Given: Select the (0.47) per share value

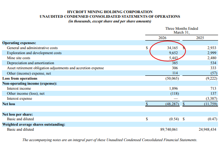Looking at the screenshot, I should [x=212, y=119].
